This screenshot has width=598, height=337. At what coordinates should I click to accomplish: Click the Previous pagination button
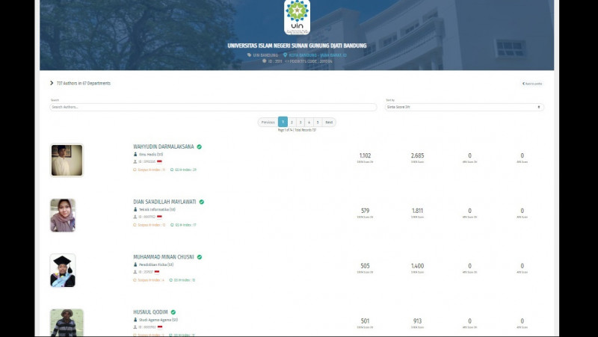click(268, 122)
